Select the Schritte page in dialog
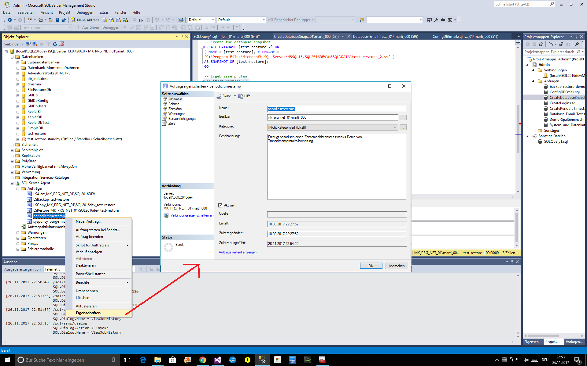 [x=174, y=104]
